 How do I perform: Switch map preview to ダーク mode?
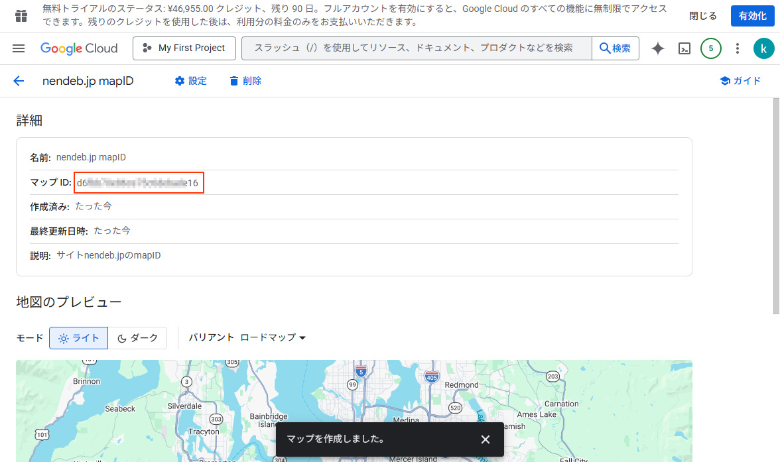(138, 338)
